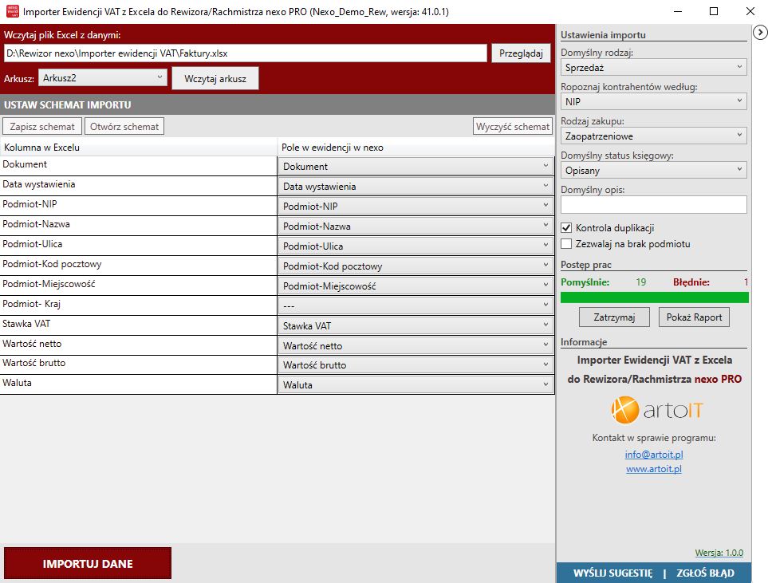Click the Wyczyść schemat button
Screen dimensions: 768x583
point(513,127)
